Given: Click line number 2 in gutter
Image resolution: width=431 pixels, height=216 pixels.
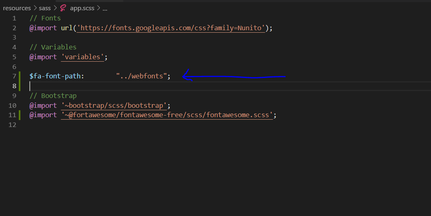Looking at the screenshot, I should point(14,28).
